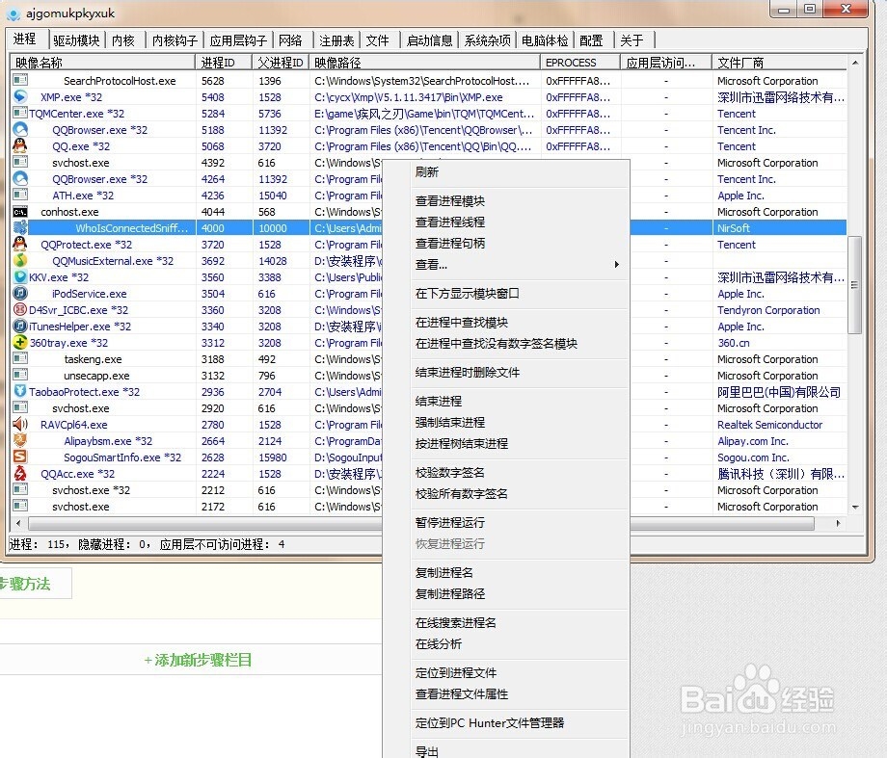This screenshot has width=887, height=758.
Task: Click the SearchProtocolHost.exe icon
Action: 20,80
